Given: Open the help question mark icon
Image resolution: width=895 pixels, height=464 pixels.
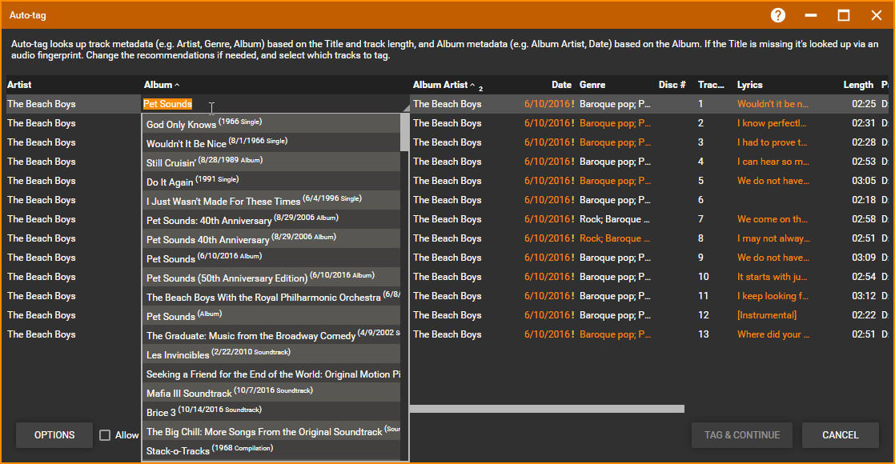Looking at the screenshot, I should point(778,15).
